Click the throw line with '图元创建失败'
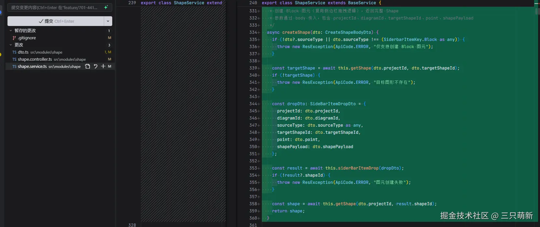 (x=344, y=182)
